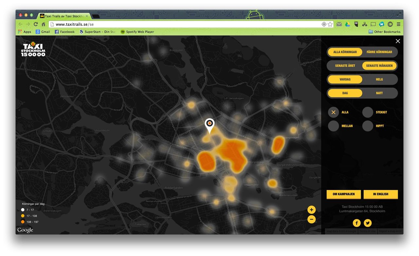The width and height of the screenshot is (419, 256).
Task: Zoom in using the plus button
Action: pos(311,210)
